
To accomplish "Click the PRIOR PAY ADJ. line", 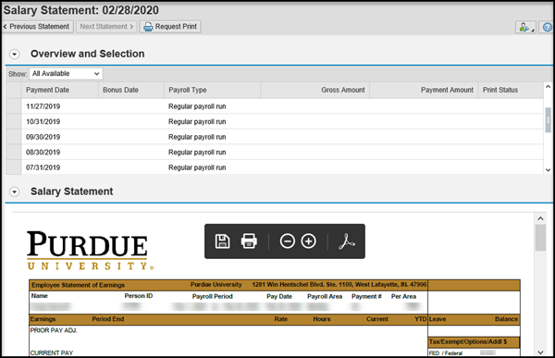I will coord(54,330).
